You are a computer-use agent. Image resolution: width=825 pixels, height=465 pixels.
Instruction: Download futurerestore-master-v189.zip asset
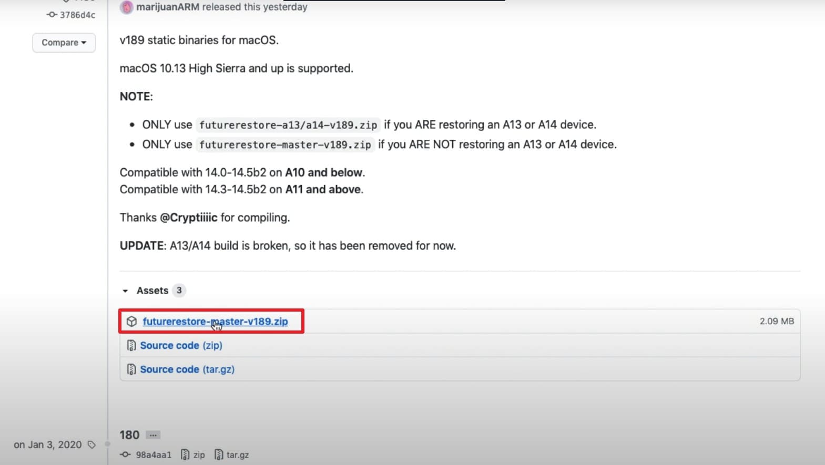[x=215, y=321]
